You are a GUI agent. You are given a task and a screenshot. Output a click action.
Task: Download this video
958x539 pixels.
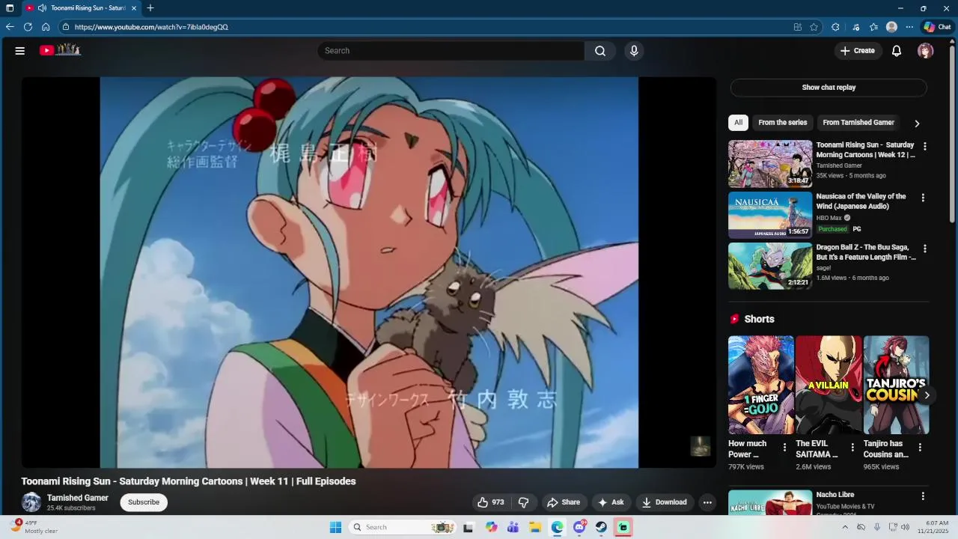(x=665, y=502)
